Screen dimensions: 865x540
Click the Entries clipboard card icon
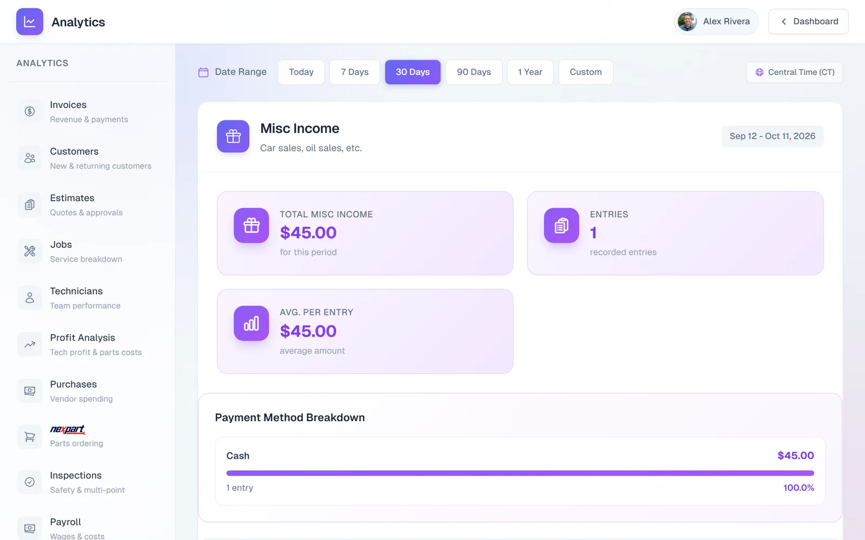[561, 225]
